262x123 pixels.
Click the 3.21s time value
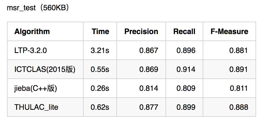(x=100, y=51)
